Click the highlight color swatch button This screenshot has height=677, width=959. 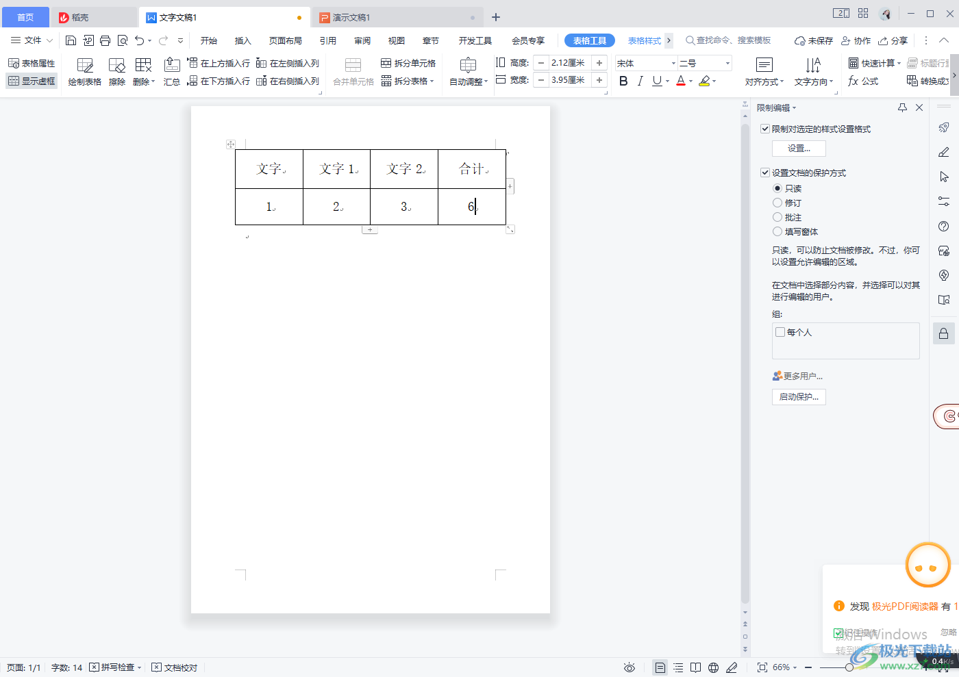coord(704,81)
